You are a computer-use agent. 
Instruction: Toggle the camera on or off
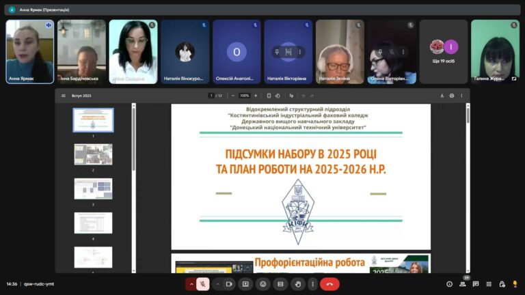(x=229, y=284)
